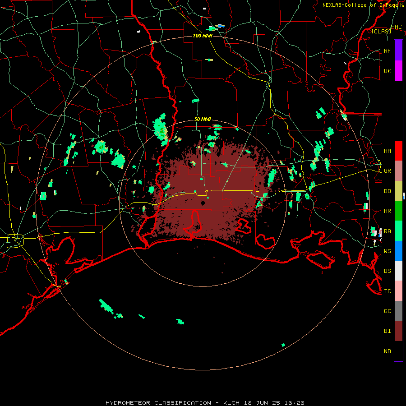Click the black radar site dot at map center

click(203, 203)
